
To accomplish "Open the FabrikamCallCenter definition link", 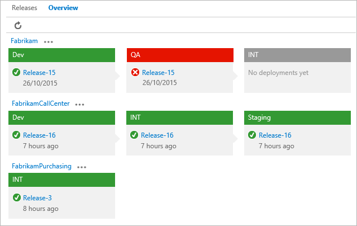I will click(x=40, y=103).
